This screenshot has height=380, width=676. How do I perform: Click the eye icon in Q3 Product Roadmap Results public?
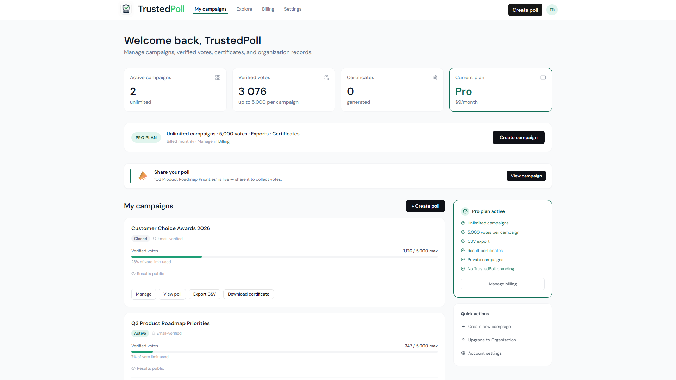(x=133, y=368)
